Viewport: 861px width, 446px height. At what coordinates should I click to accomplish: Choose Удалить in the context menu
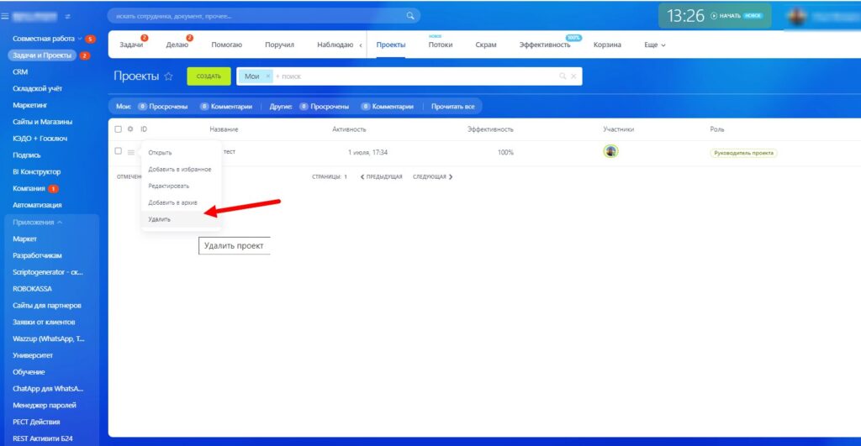pos(159,219)
